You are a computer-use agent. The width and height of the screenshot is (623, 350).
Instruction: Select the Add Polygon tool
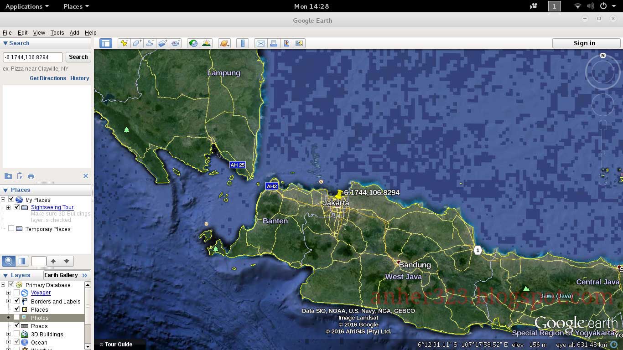[x=137, y=43]
